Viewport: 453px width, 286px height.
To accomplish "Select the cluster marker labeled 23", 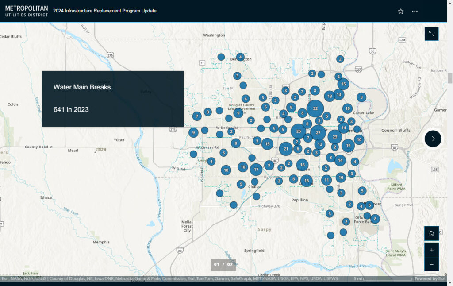I will [335, 137].
